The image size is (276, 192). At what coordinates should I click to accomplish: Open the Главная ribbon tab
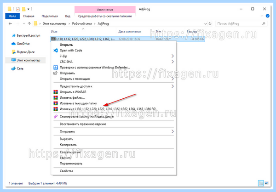point(29,16)
